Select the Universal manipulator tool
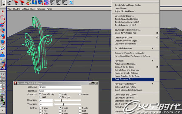Viewport: 182px width, 114px height. click(3, 48)
